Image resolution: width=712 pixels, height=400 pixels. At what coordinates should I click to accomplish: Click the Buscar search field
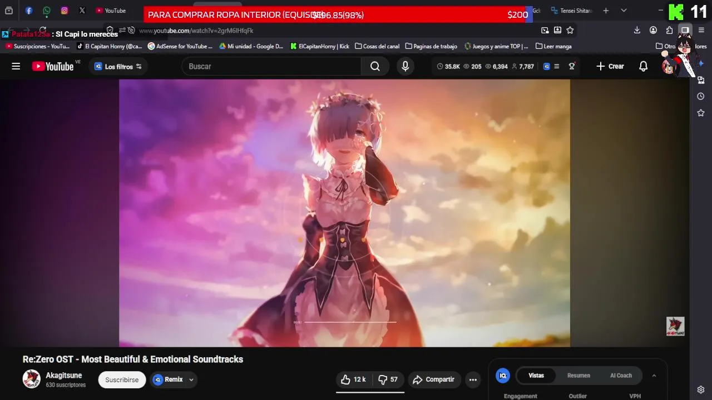coord(271,67)
